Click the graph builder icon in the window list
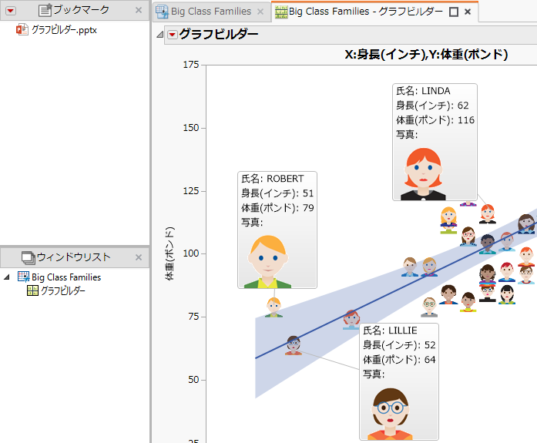Viewport: 537px width, 443px height. [x=32, y=290]
